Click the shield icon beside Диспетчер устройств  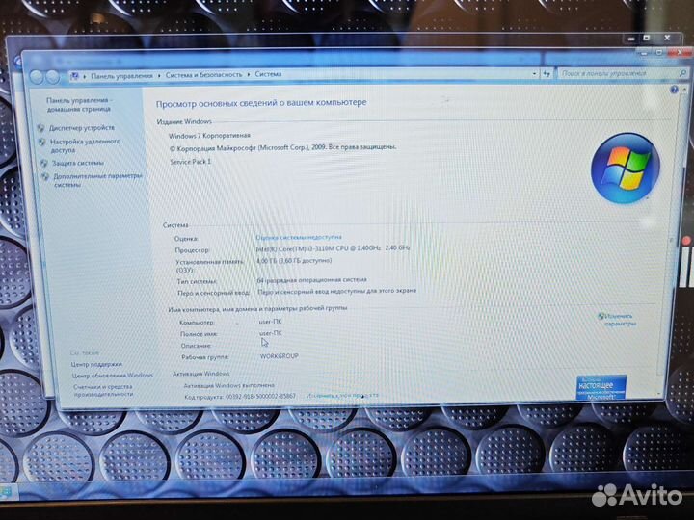pyautogui.click(x=40, y=128)
